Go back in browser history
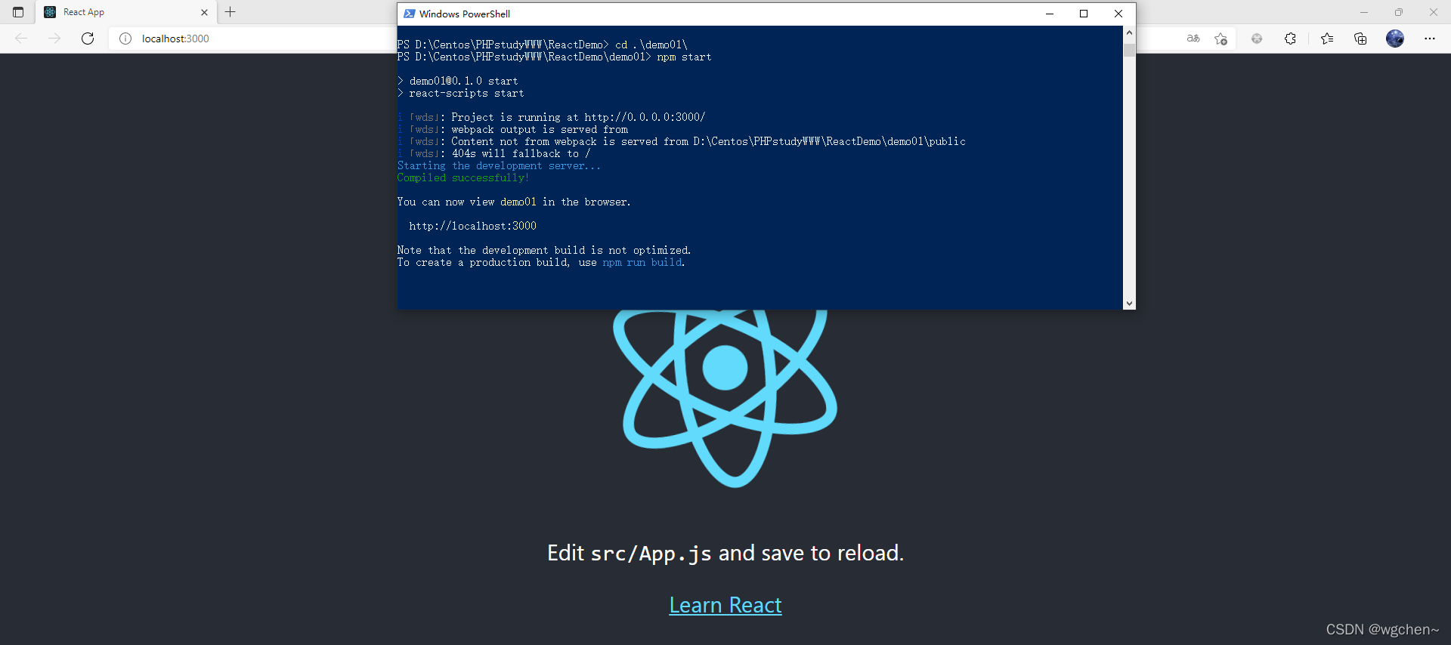The image size is (1451, 645). click(x=21, y=39)
